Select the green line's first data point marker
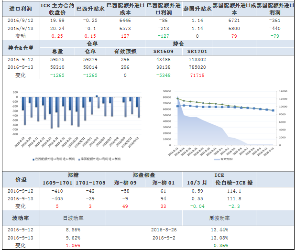Viewport: 296px width, 250px height. [x=178, y=98]
